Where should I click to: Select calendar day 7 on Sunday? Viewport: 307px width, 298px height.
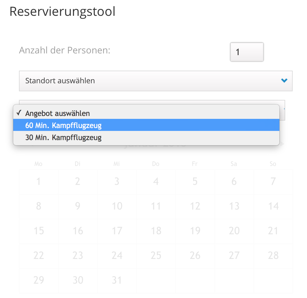tap(273, 182)
